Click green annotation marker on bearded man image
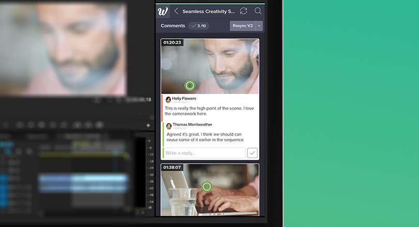The width and height of the screenshot is (419, 227). click(x=190, y=86)
